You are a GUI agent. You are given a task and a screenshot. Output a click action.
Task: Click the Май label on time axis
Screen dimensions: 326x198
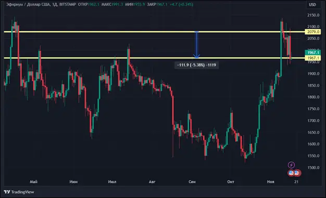pos(33,182)
